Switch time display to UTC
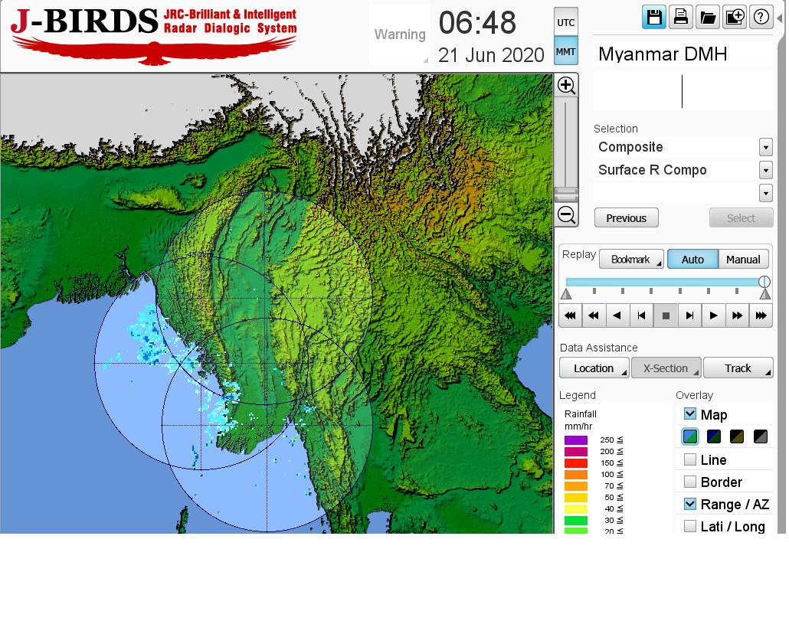 [566, 22]
